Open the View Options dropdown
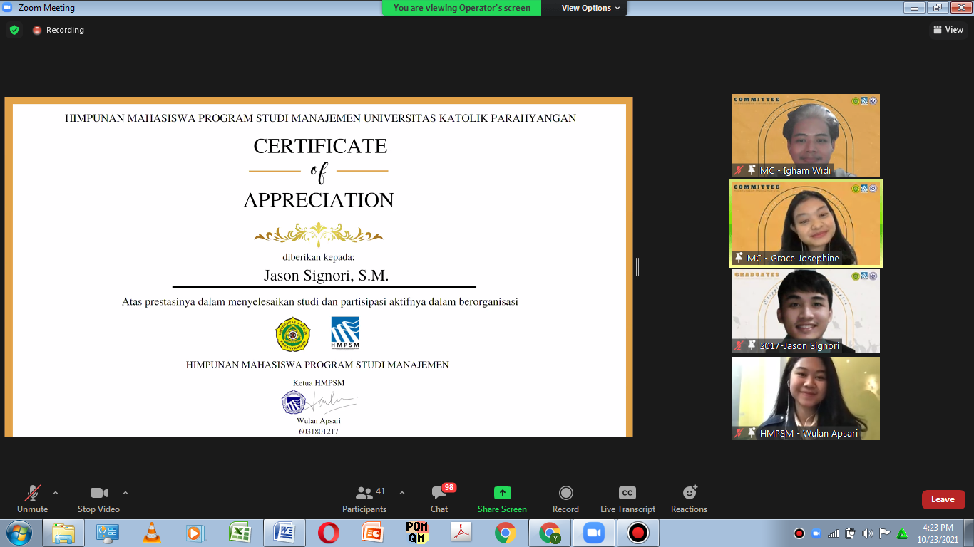Screen dimensions: 974x547 pos(590,8)
